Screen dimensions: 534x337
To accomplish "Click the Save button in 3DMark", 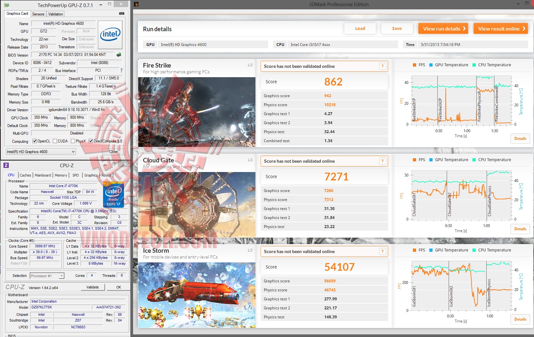I will click(x=397, y=29).
